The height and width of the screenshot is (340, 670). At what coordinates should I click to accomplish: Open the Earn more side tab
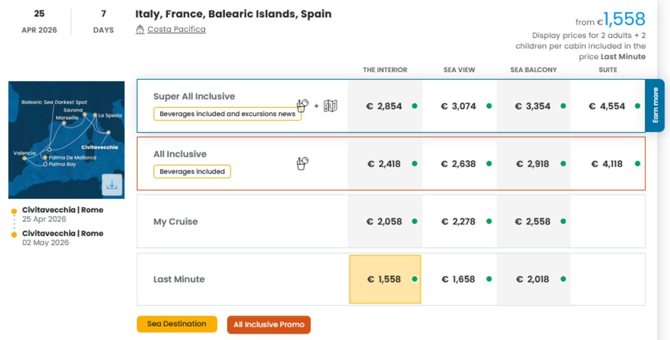655,105
